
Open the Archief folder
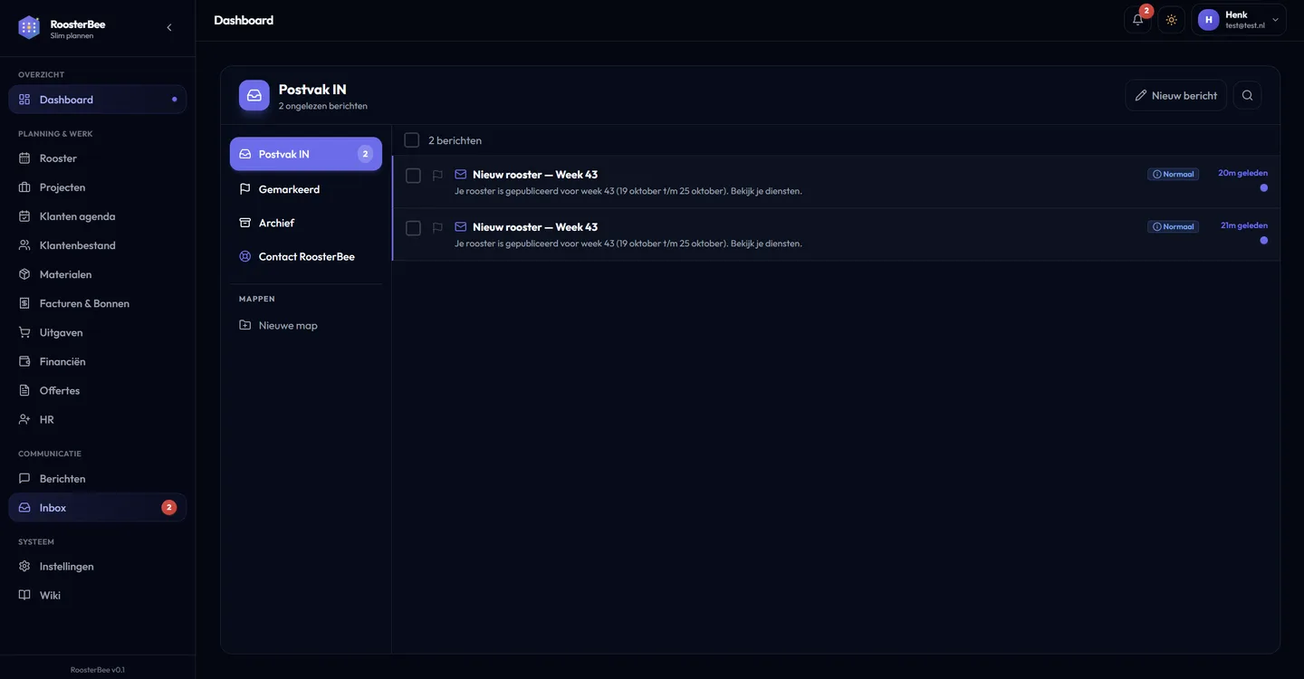point(306,223)
